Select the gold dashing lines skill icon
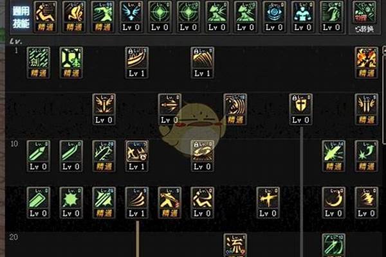 coord(366,202)
